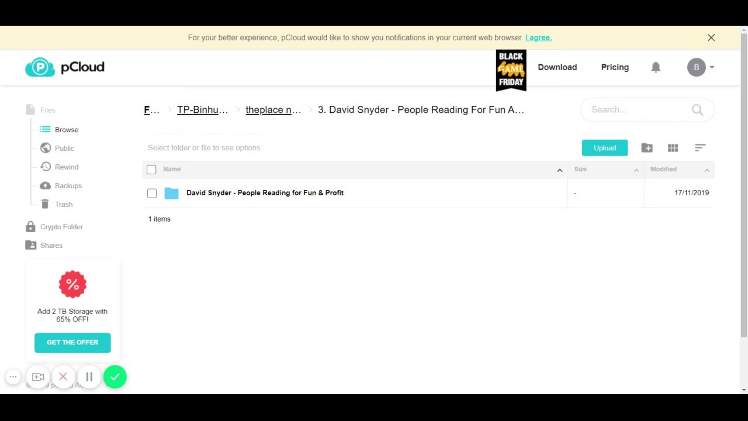
Task: Dismiss the notification banner with X
Action: pyautogui.click(x=711, y=37)
